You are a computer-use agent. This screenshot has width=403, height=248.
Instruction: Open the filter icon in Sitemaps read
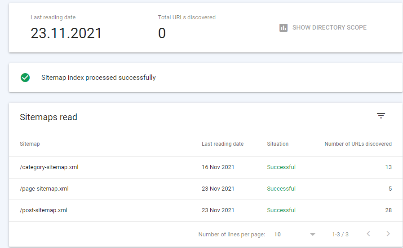[x=381, y=116]
